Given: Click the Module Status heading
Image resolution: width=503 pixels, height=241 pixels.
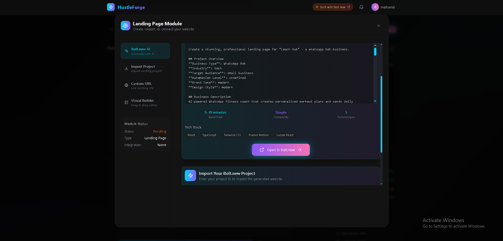Looking at the screenshot, I should 136,124.
